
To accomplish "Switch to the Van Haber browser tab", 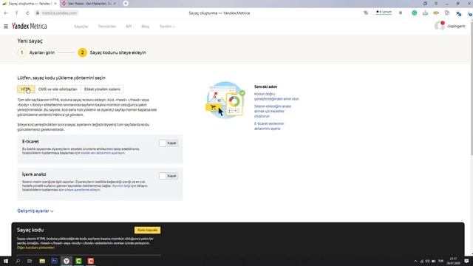I will [x=89, y=4].
